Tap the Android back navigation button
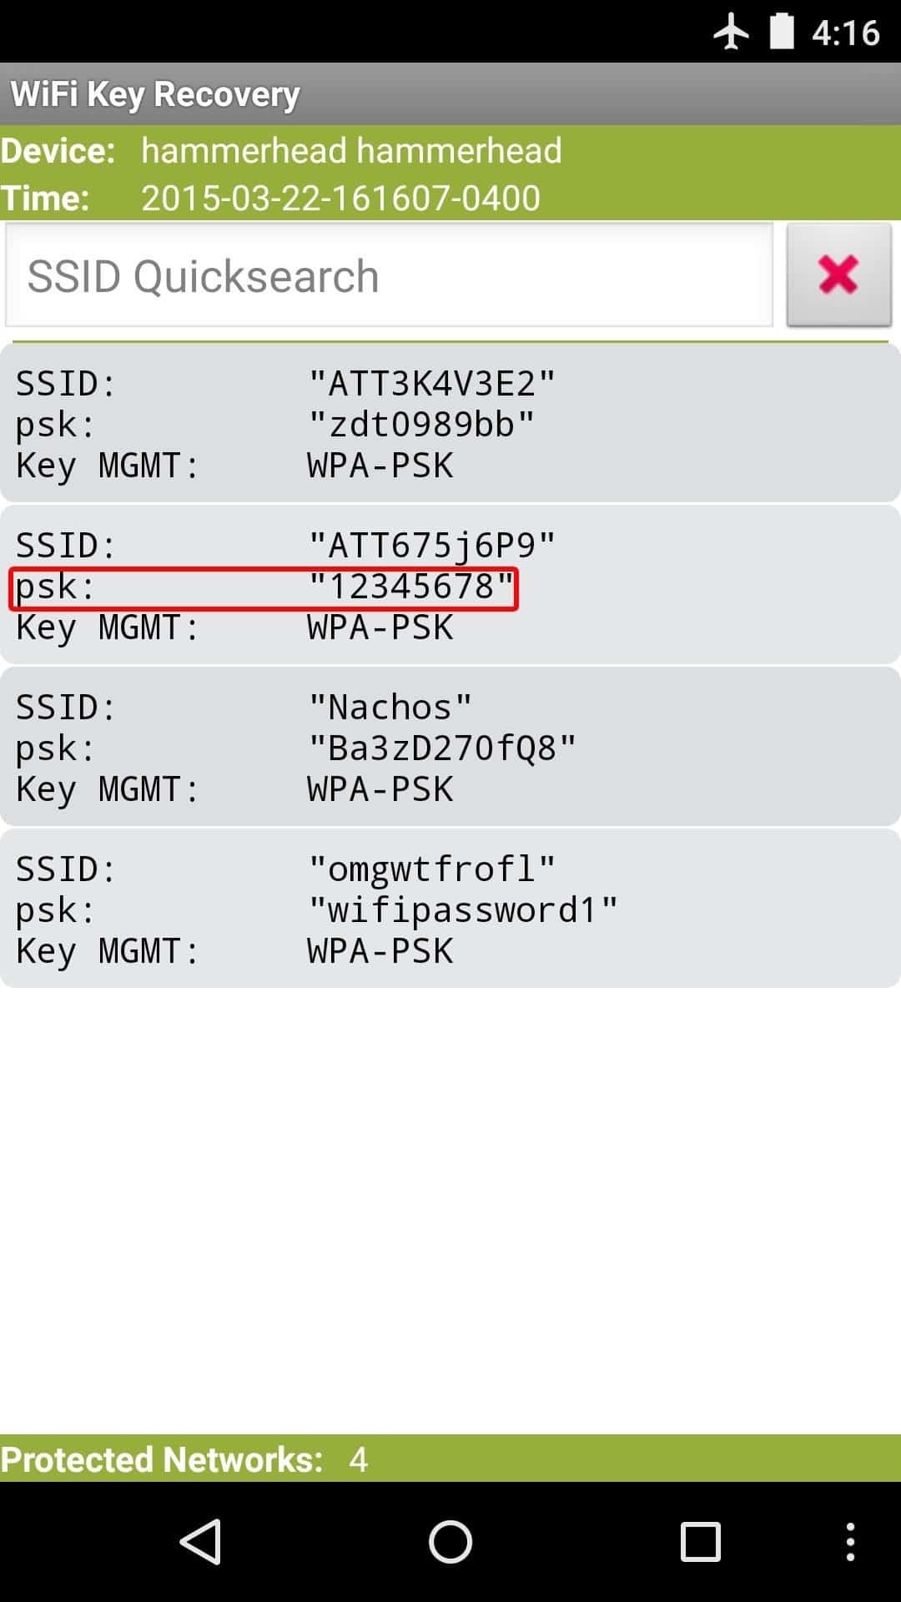Viewport: 901px width, 1602px height. 201,1541
